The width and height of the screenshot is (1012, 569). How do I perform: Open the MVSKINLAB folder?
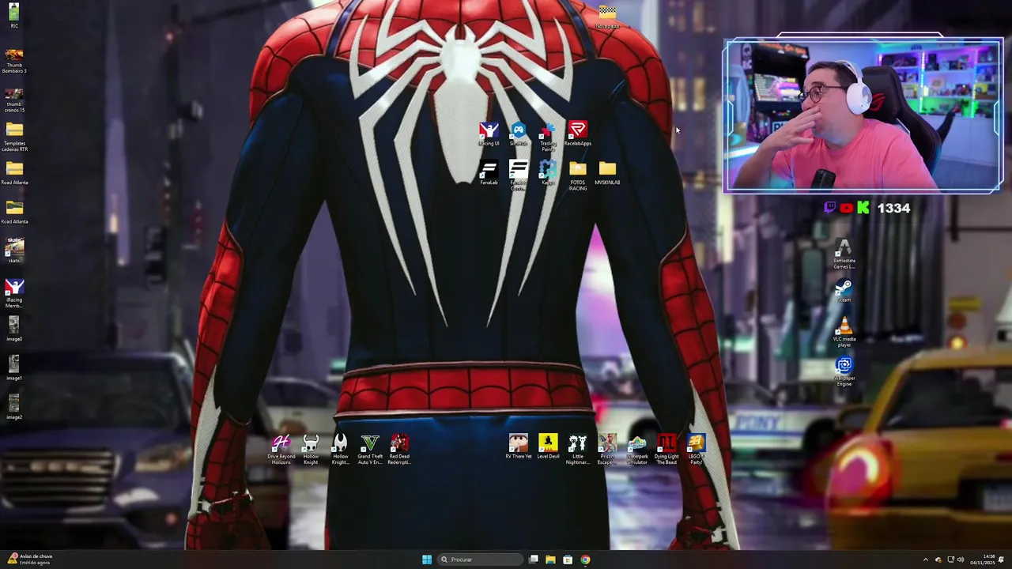[607, 173]
